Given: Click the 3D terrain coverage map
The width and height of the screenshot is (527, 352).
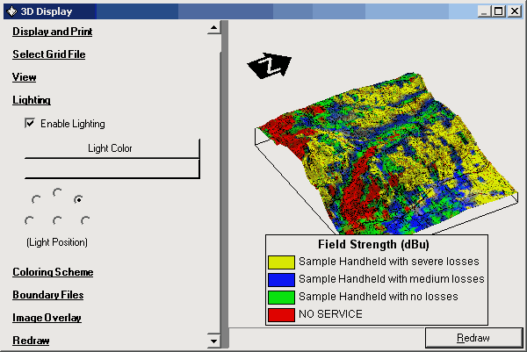Looking at the screenshot, I should pyautogui.click(x=386, y=153).
